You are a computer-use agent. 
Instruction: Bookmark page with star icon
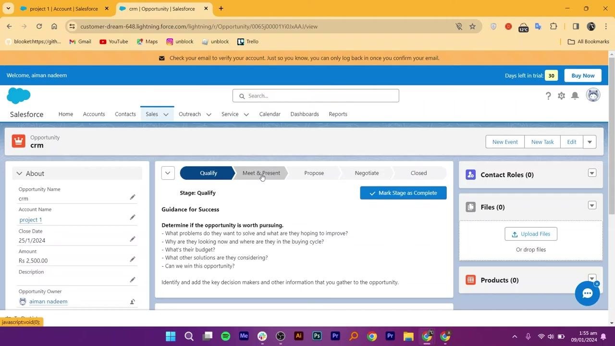coord(472,26)
